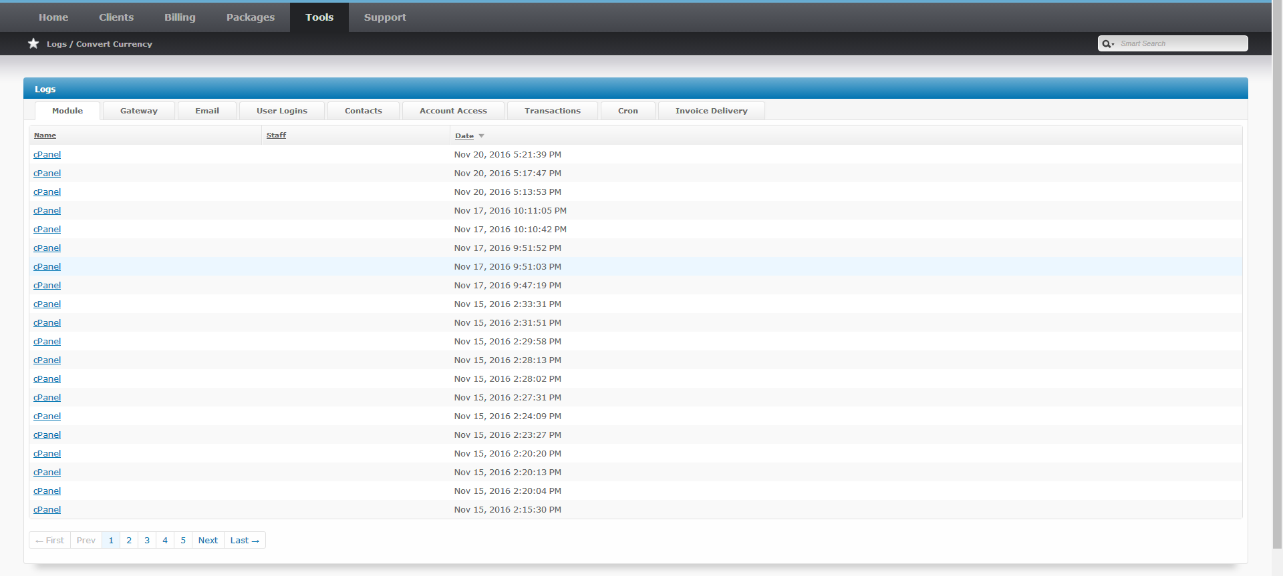Open cPanel log from 2:28:02 PM
The image size is (1283, 576).
pyautogui.click(x=47, y=379)
